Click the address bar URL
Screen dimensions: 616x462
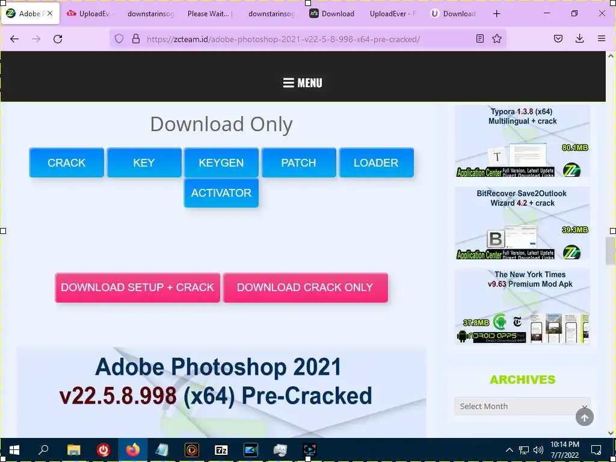click(x=283, y=39)
